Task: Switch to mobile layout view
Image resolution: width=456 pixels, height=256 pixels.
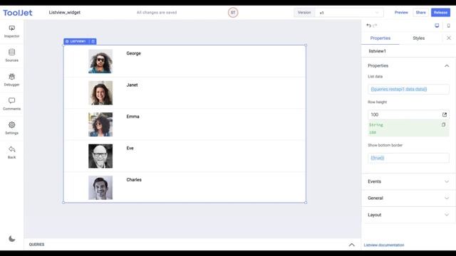Action: point(448,26)
